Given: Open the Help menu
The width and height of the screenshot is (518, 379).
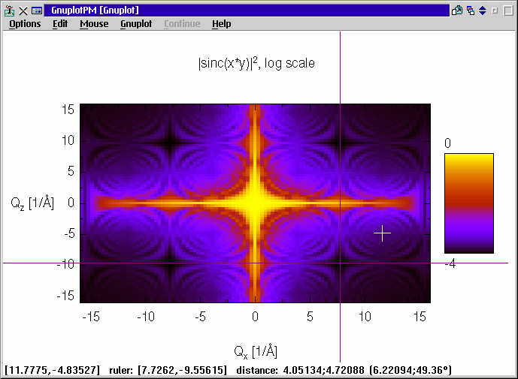Looking at the screenshot, I should tap(221, 24).
